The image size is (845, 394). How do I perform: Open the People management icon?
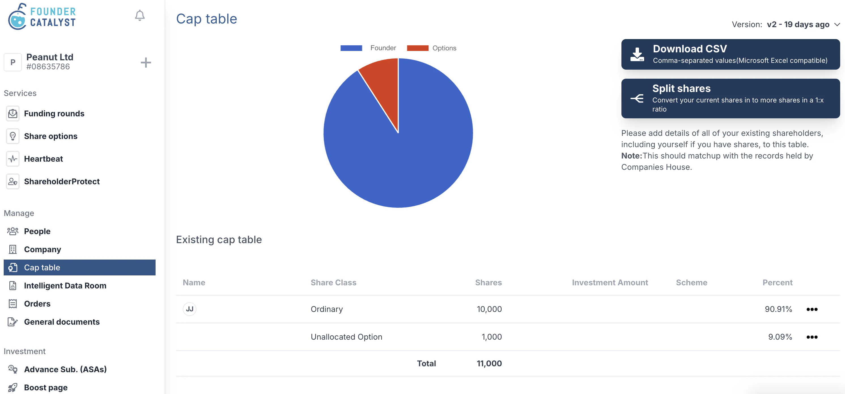tap(12, 231)
